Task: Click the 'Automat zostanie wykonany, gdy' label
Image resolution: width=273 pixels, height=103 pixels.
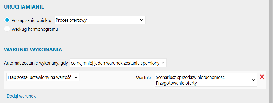Action: click(36, 63)
